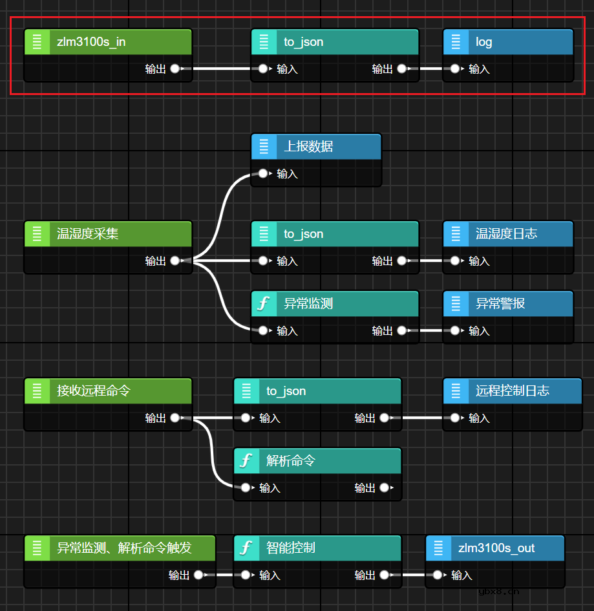
Task: Click the output port of 温湿度采集
Action: point(175,261)
